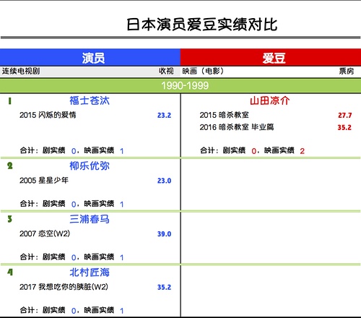This screenshot has height=318, width=361.
Task: Click the 合计 summary under 三浦春马
Action: coord(71,257)
